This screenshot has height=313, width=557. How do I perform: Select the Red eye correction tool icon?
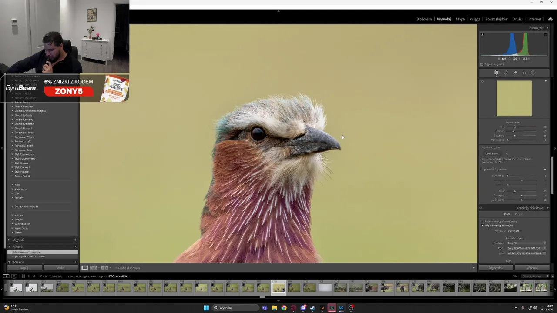pos(524,73)
